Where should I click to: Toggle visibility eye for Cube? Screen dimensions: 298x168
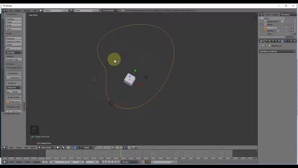click(286, 34)
